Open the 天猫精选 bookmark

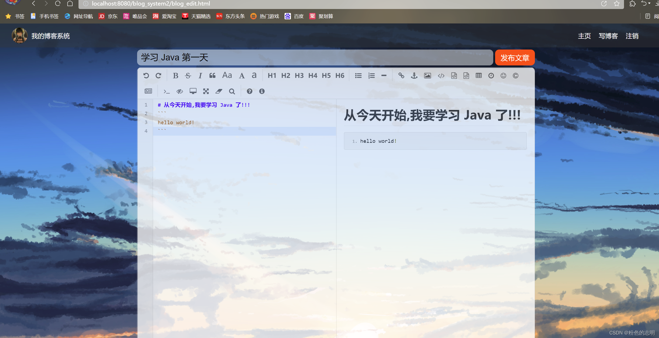[x=196, y=16]
